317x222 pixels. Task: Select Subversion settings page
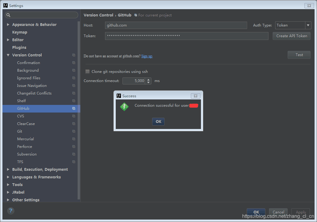pos(27,154)
